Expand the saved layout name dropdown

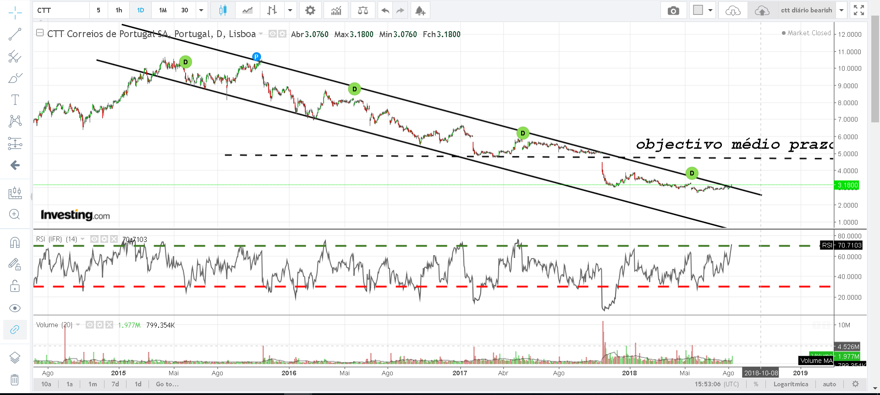[841, 10]
